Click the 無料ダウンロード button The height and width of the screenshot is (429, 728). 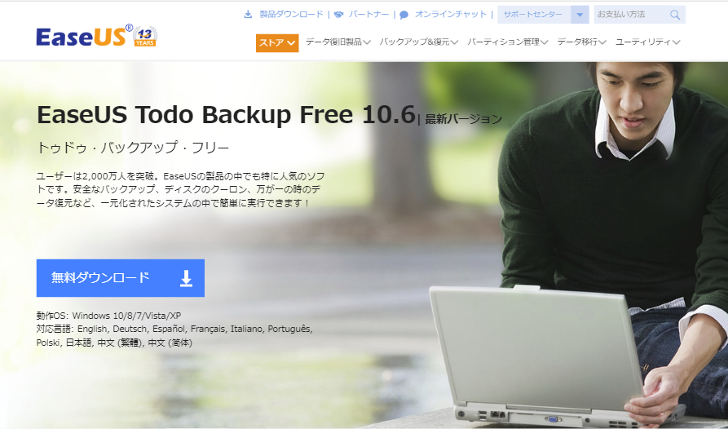(121, 278)
